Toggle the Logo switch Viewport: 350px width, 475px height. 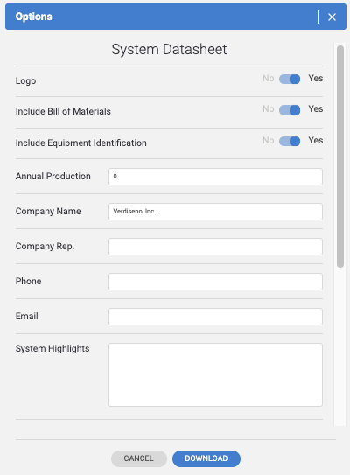(290, 79)
